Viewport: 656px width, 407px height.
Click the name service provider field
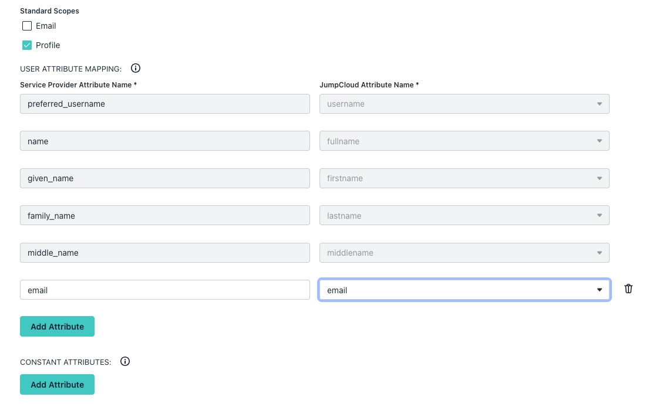pos(164,141)
